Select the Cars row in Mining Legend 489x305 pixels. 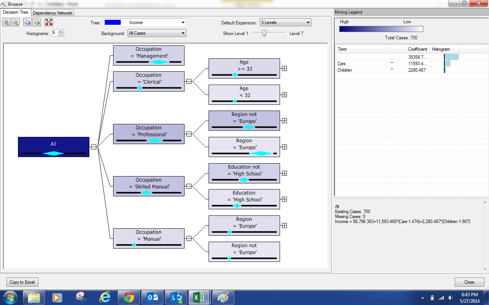pyautogui.click(x=397, y=64)
